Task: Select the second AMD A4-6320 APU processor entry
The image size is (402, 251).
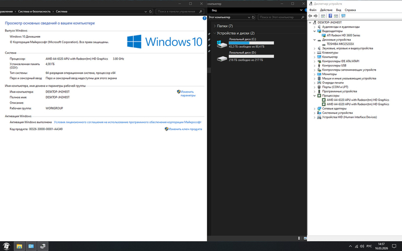Action: point(358,104)
